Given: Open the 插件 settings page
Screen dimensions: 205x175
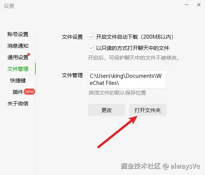Looking at the screenshot, I should coord(18,92).
